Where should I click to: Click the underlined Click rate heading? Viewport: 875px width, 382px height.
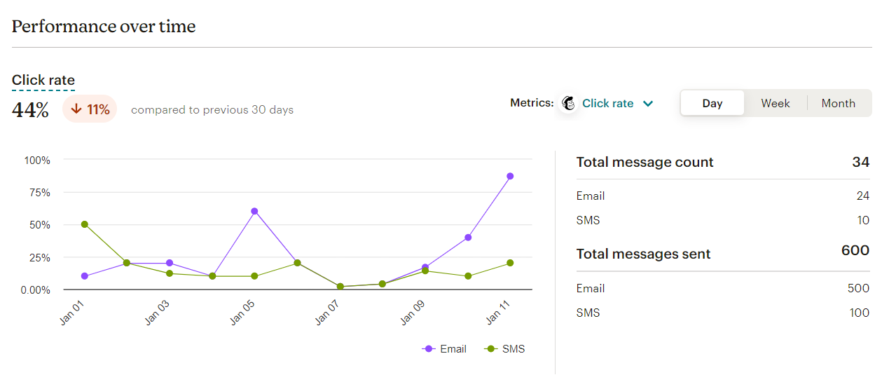pos(43,80)
